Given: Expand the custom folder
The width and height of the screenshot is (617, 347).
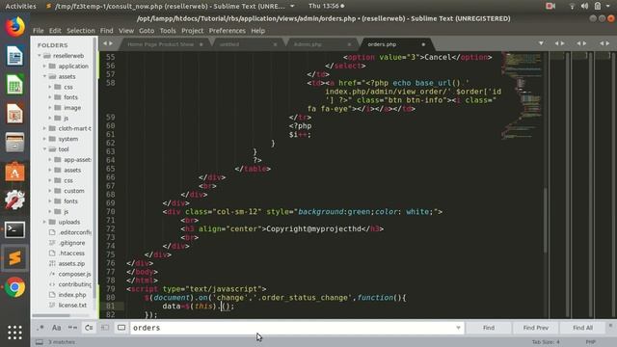Looking at the screenshot, I should tap(50, 191).
